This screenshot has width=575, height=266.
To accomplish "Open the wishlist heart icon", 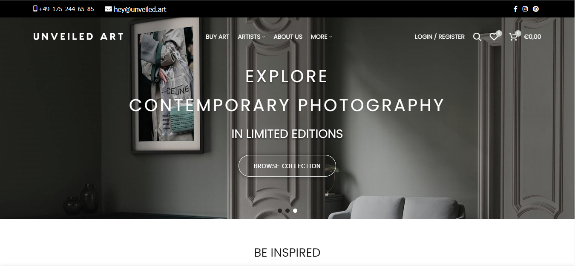I will coord(494,37).
